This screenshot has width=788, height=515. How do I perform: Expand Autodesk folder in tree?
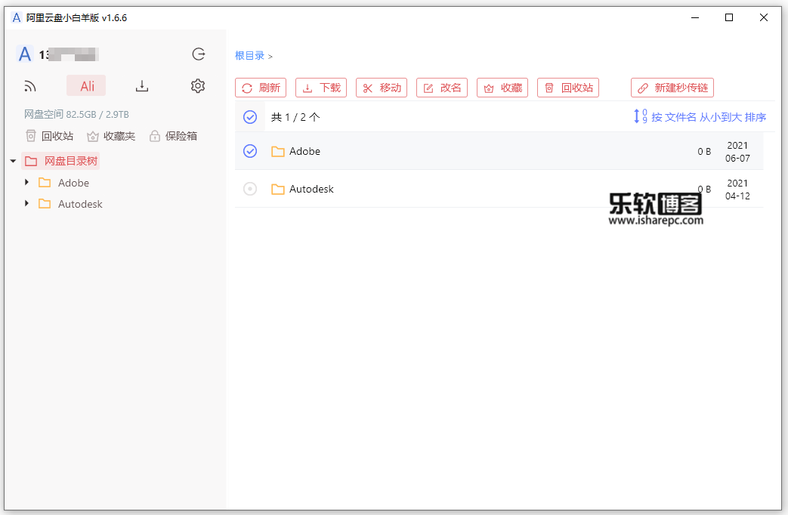26,203
